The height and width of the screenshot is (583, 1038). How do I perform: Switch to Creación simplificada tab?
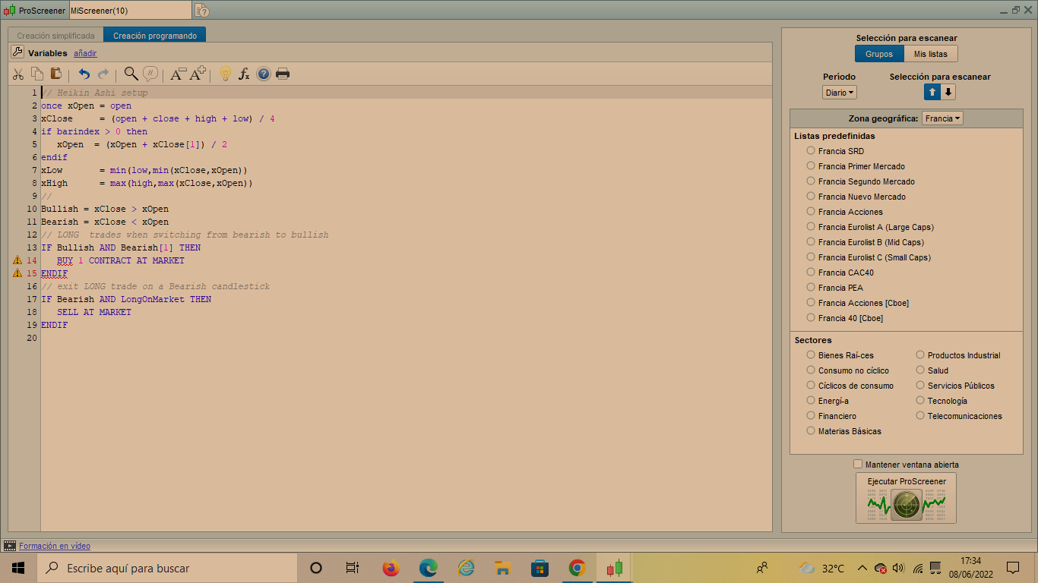tap(55, 36)
